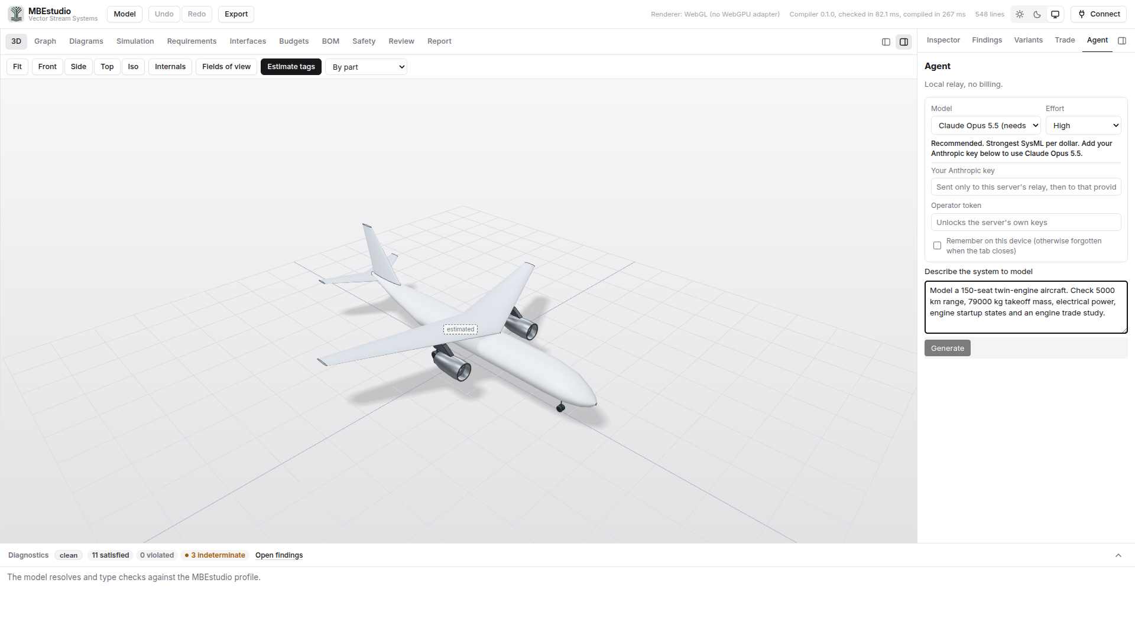Collapse the Diagnostics panel chevron
The image size is (1135, 638).
click(x=1118, y=555)
